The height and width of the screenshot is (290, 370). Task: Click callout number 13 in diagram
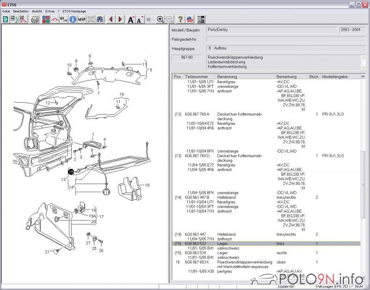point(63,179)
